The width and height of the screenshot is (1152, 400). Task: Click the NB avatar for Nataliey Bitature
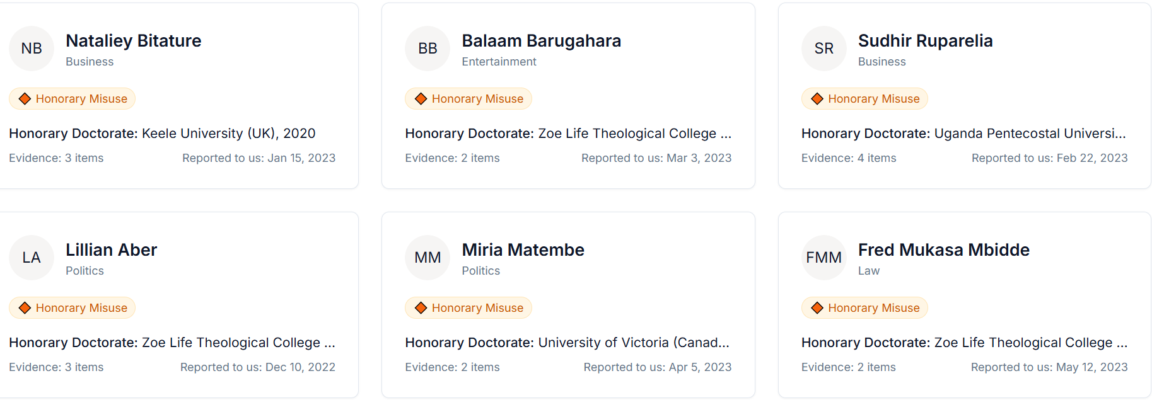(32, 49)
